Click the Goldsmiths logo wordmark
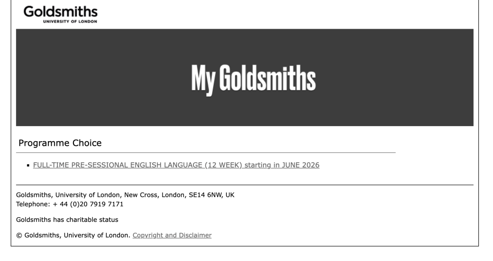Image resolution: width=493 pixels, height=261 pixels. tap(61, 11)
